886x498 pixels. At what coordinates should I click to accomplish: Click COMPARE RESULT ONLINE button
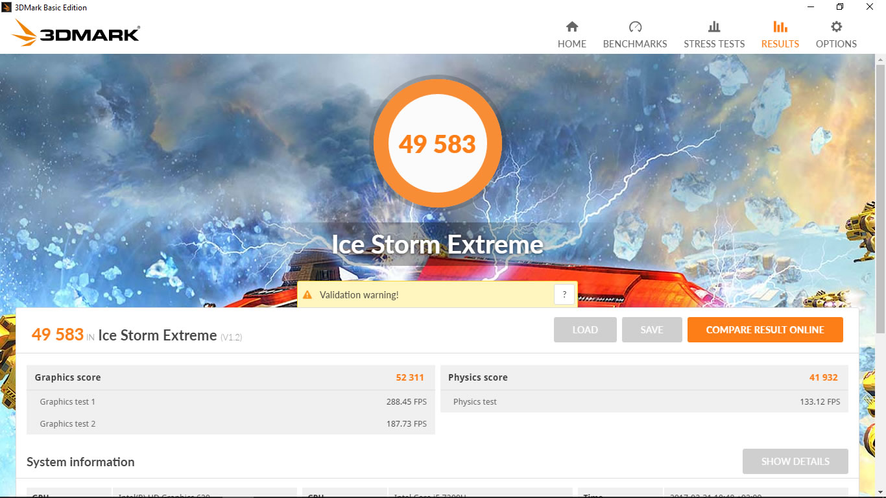coord(765,329)
